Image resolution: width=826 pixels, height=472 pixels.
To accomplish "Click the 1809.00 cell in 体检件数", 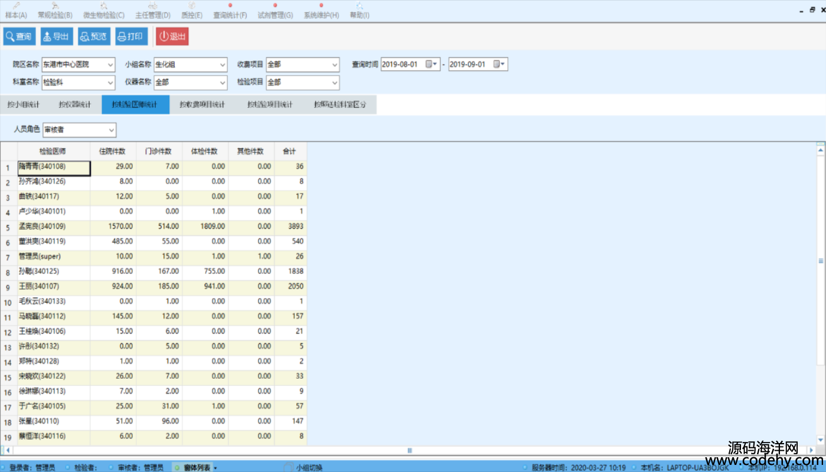I will point(205,228).
